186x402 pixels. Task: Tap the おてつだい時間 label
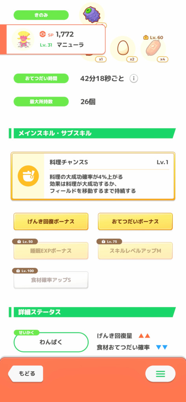pos(41,79)
